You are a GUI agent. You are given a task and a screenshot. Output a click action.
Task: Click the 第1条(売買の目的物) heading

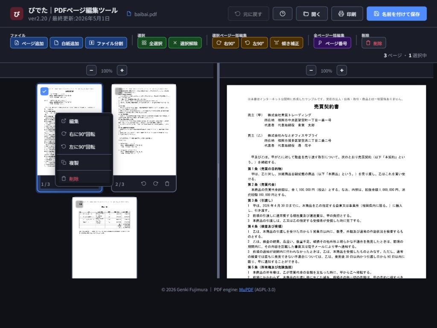(265, 169)
